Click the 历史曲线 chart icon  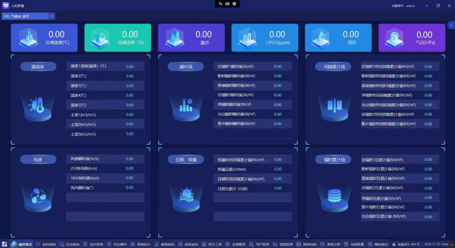click(62, 244)
